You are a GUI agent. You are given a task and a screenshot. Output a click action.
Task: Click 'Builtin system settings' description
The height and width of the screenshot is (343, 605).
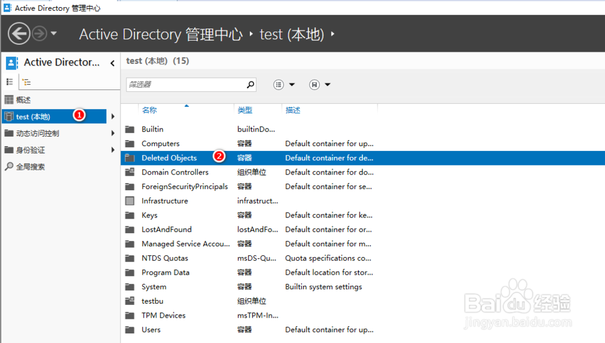323,287
